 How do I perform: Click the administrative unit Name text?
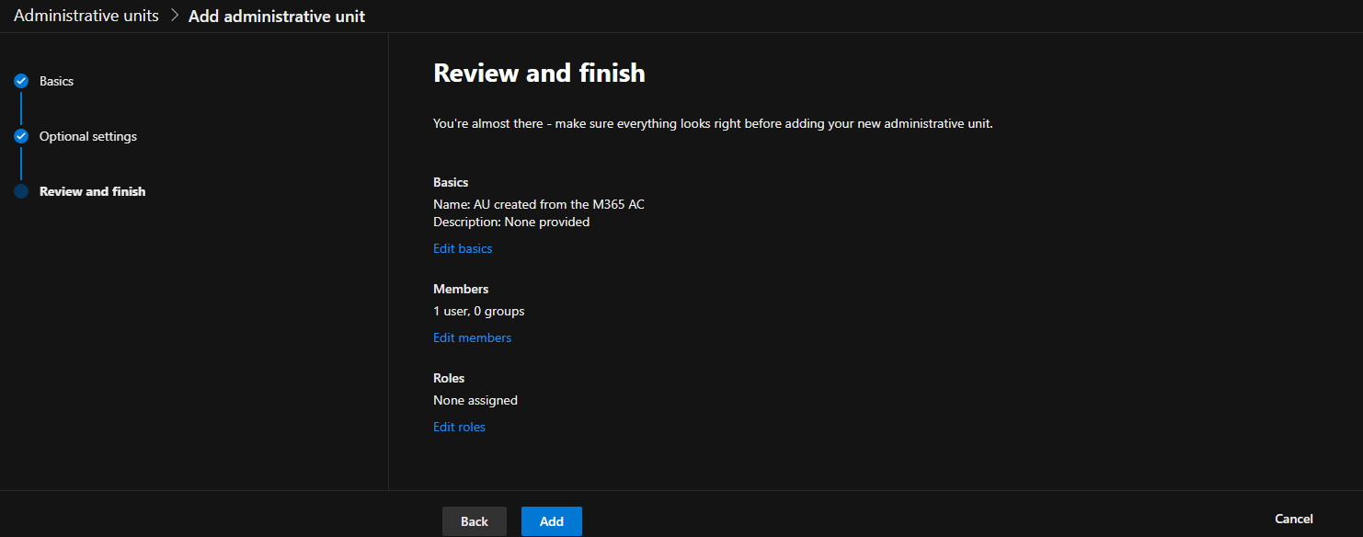538,204
